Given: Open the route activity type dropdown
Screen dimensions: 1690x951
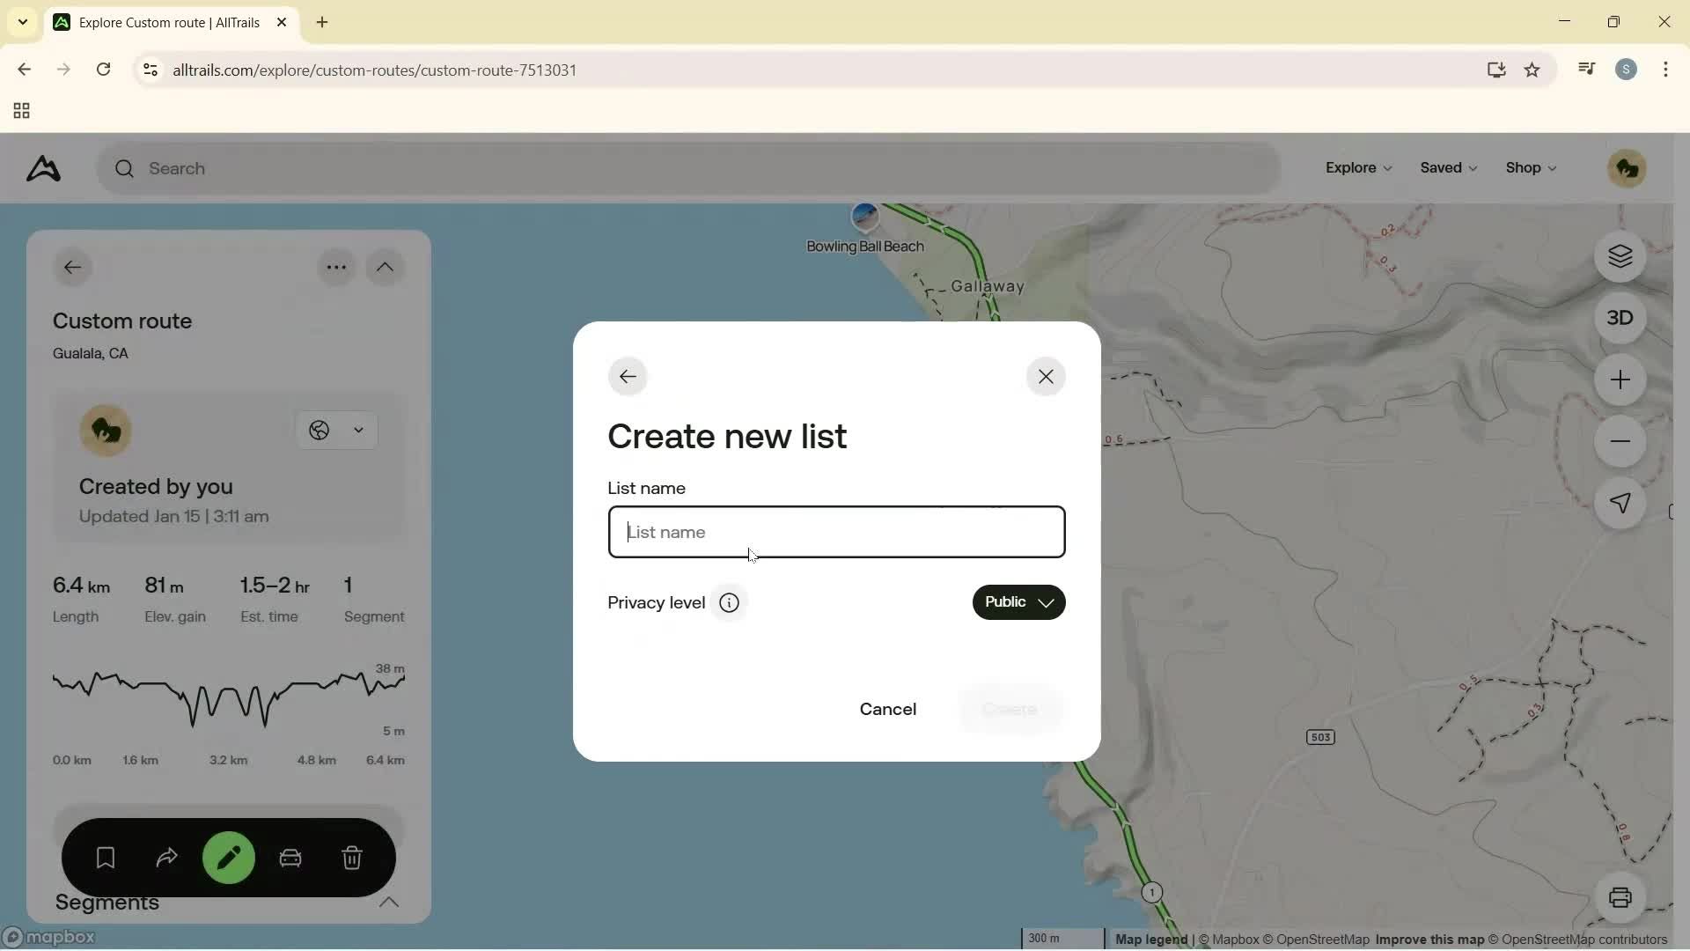Looking at the screenshot, I should 337,431.
